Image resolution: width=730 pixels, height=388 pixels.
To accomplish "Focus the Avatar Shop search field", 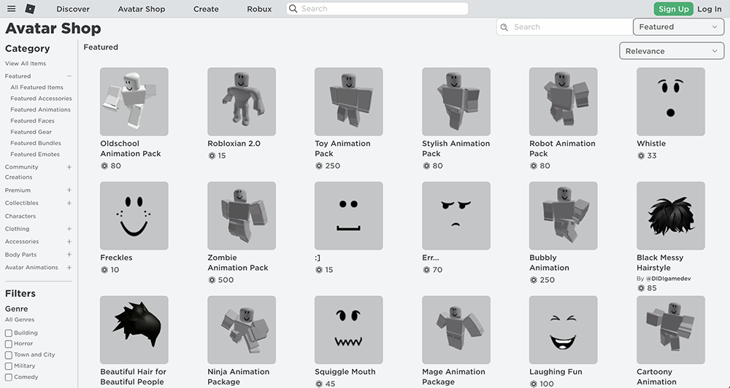I will point(565,27).
